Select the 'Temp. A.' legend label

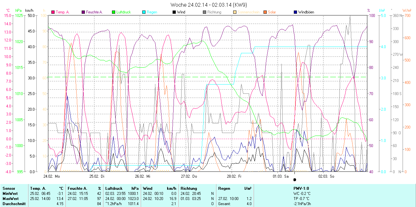click(63, 12)
